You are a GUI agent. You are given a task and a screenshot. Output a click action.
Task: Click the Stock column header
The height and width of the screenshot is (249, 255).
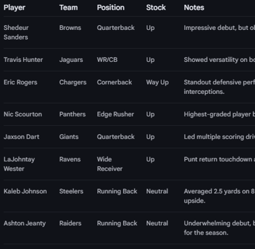click(x=156, y=7)
